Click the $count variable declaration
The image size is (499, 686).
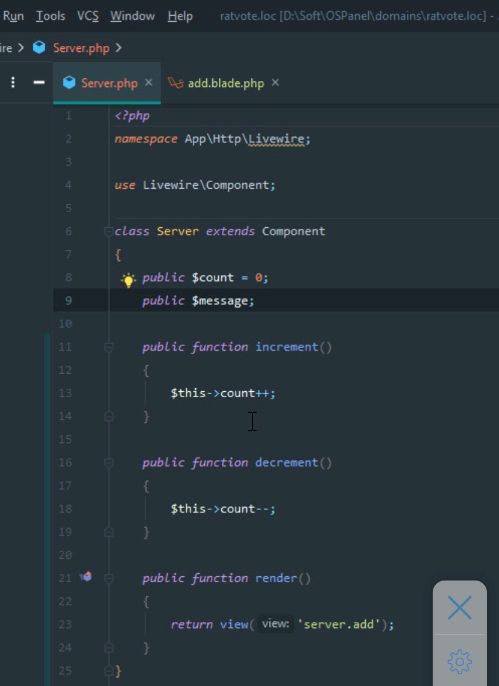click(x=213, y=277)
